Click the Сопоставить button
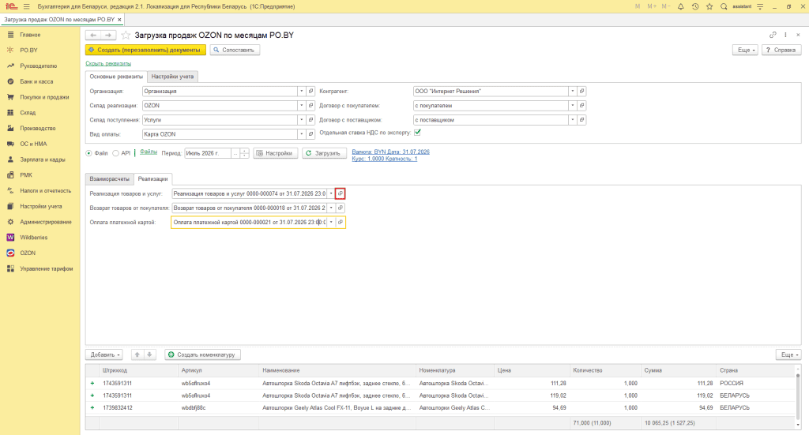 pyautogui.click(x=235, y=50)
